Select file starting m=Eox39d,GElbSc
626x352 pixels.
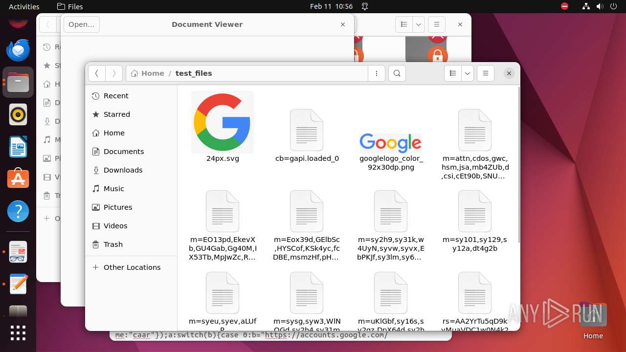point(307,225)
